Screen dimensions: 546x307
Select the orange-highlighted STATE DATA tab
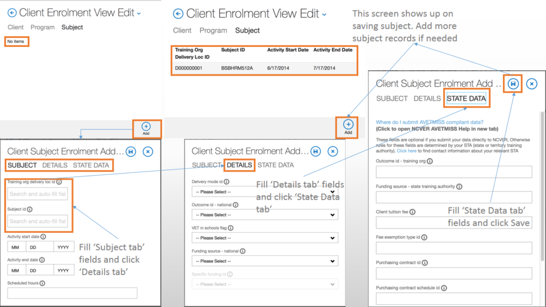tap(466, 99)
